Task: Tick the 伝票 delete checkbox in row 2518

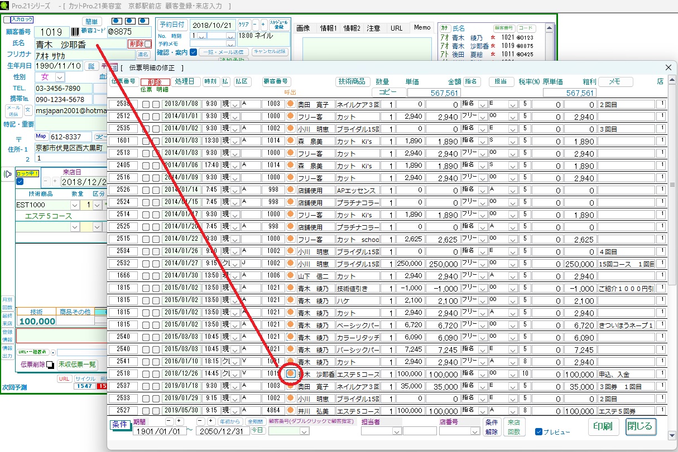Action: (x=146, y=374)
